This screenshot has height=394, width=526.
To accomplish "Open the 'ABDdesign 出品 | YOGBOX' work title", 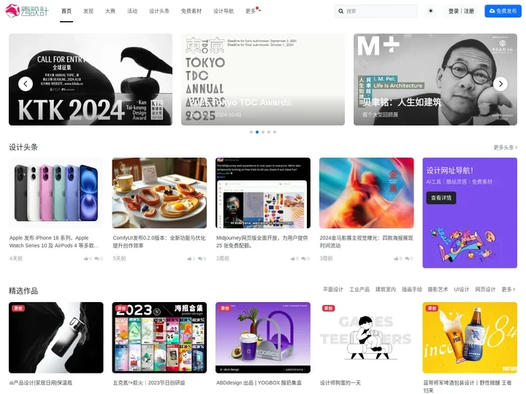I will 259,382.
